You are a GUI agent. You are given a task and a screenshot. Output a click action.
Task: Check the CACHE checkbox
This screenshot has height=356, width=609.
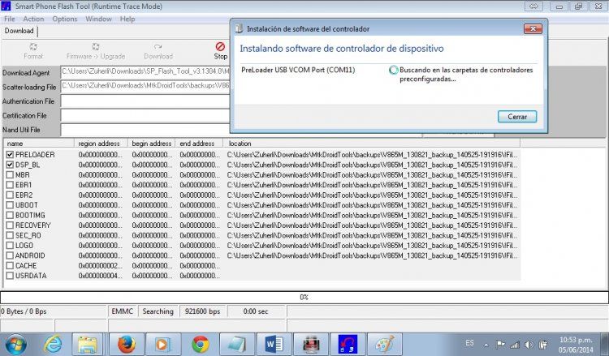[10, 265]
